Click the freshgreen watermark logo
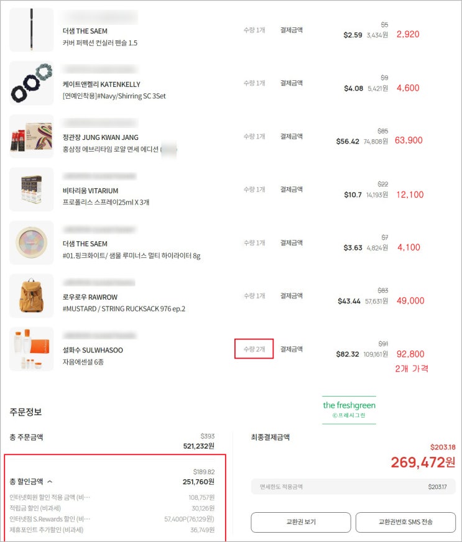 pyautogui.click(x=349, y=410)
